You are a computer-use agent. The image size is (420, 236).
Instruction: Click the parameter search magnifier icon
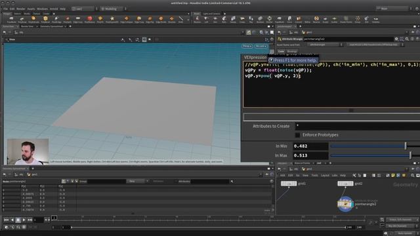pos(407,39)
